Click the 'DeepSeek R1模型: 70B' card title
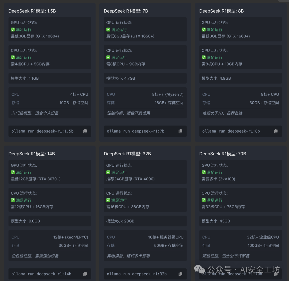The image size is (289, 281). tap(223, 153)
